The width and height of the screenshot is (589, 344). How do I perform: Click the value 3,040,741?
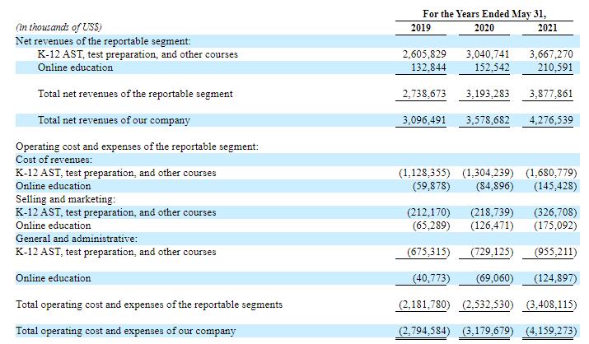488,54
